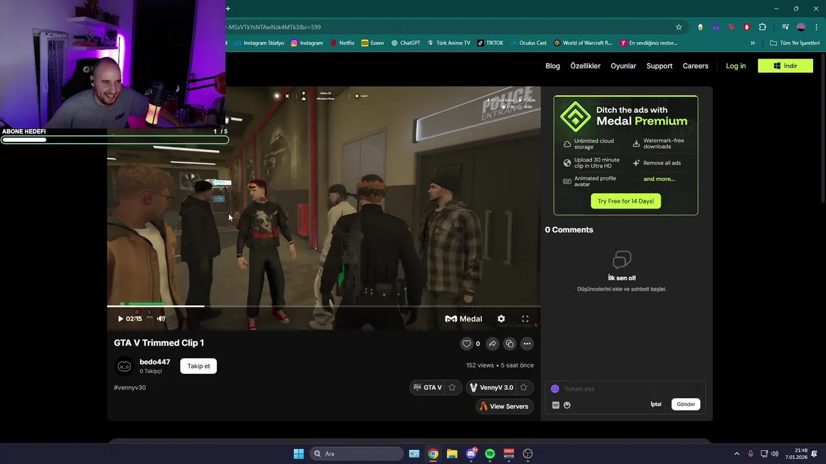Open the TİKTOK bookmark

(490, 43)
